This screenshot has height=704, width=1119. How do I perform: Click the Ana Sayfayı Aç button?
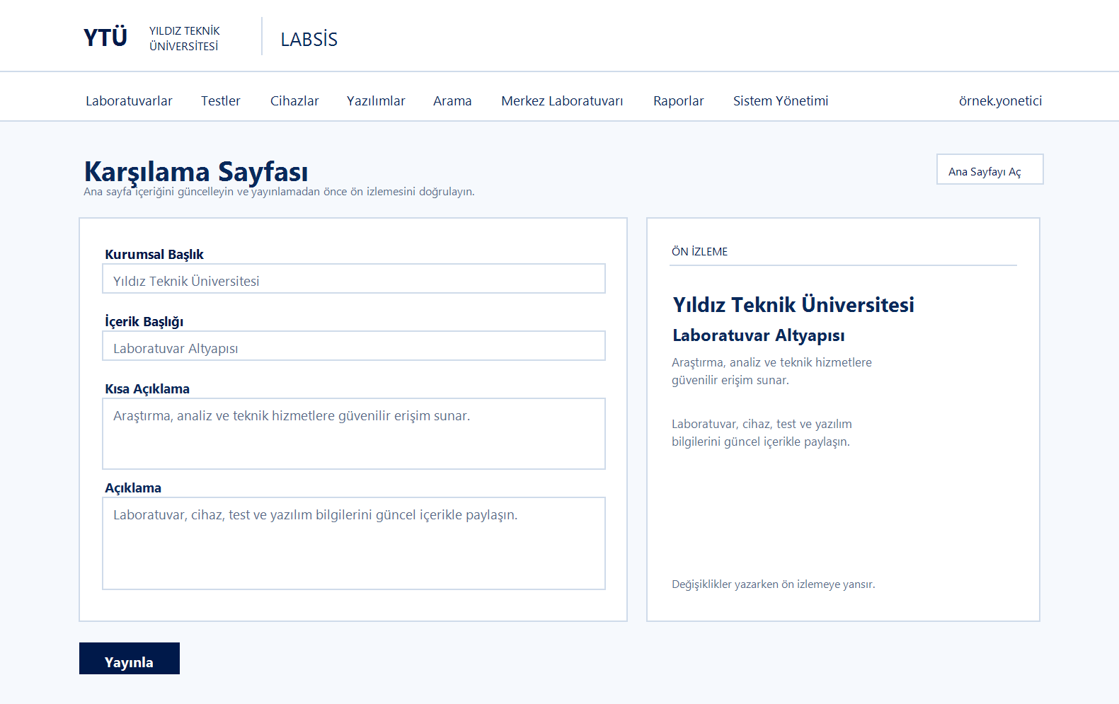pos(990,169)
